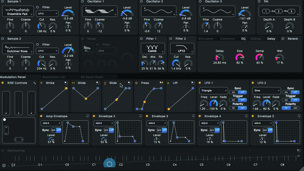304x171 pixels.
Task: Click XY pad left/right arrows button
Action: point(19,140)
